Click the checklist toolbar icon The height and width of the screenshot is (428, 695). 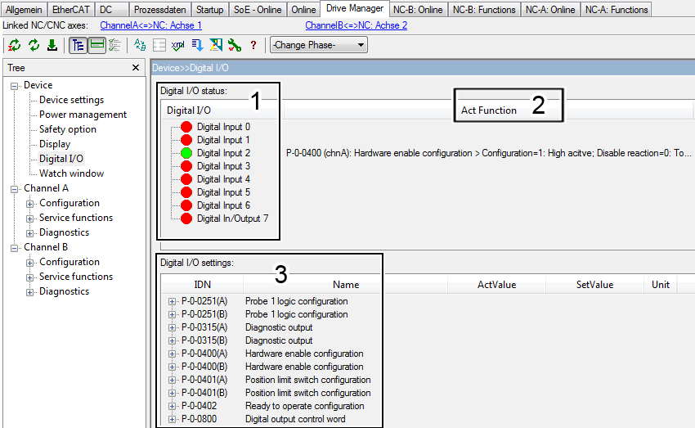pyautogui.click(x=114, y=45)
